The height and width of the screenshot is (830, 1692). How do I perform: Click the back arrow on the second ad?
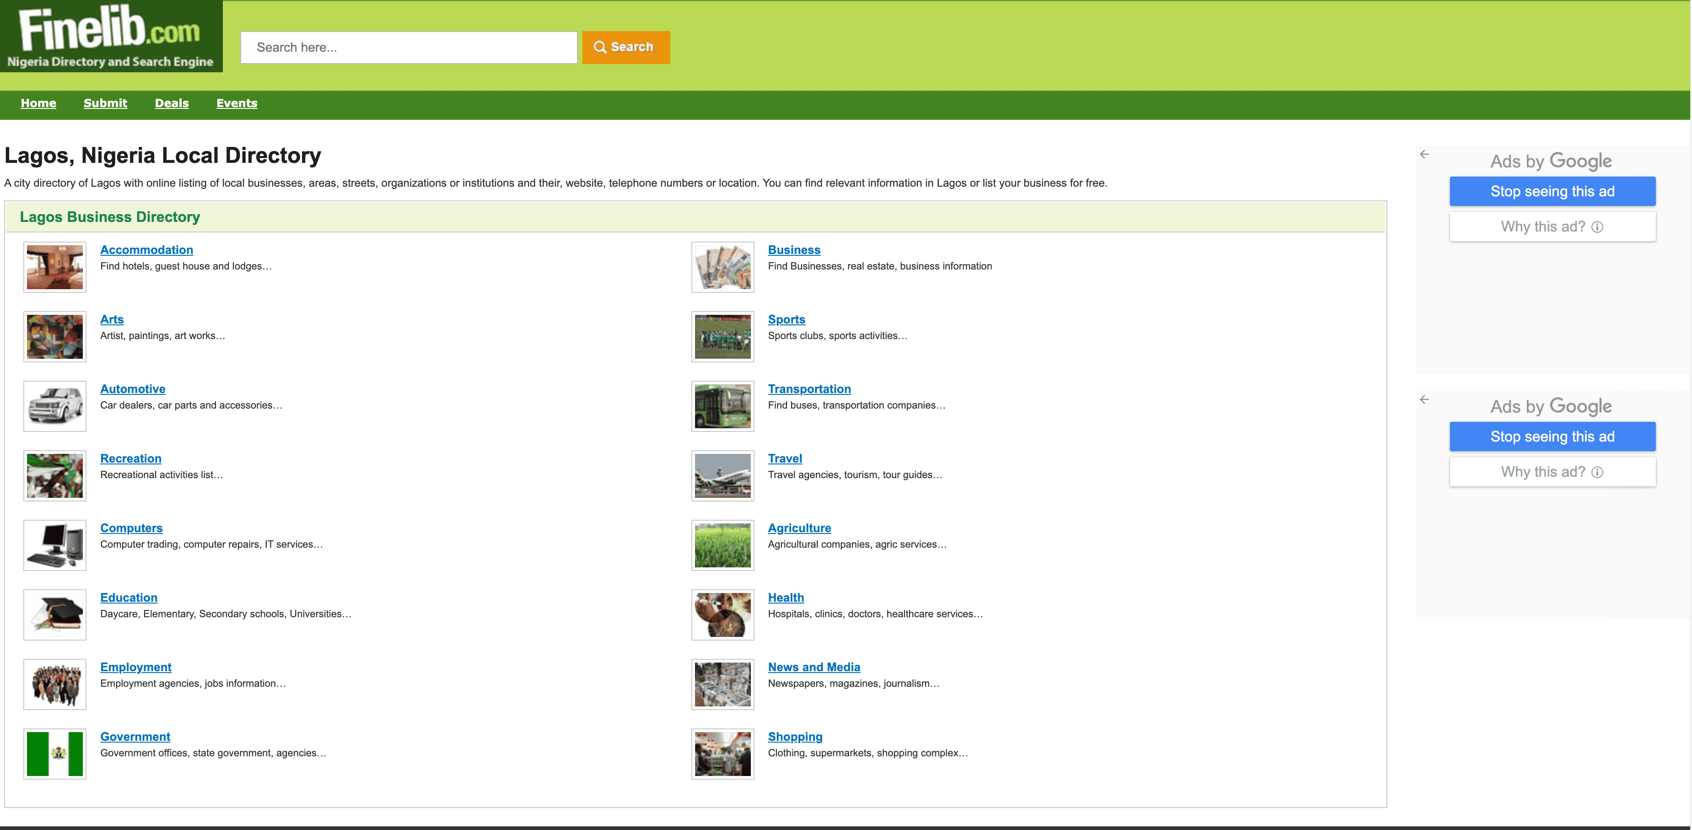(x=1424, y=399)
